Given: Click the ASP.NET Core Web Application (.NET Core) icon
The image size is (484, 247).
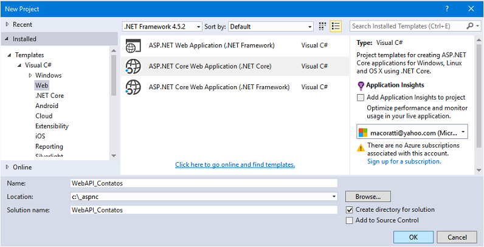Looking at the screenshot, I should [x=133, y=66].
